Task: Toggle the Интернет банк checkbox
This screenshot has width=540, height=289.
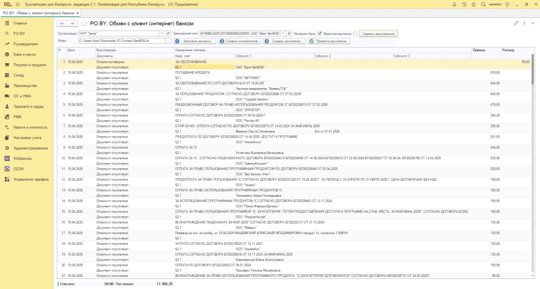Action: point(320,33)
